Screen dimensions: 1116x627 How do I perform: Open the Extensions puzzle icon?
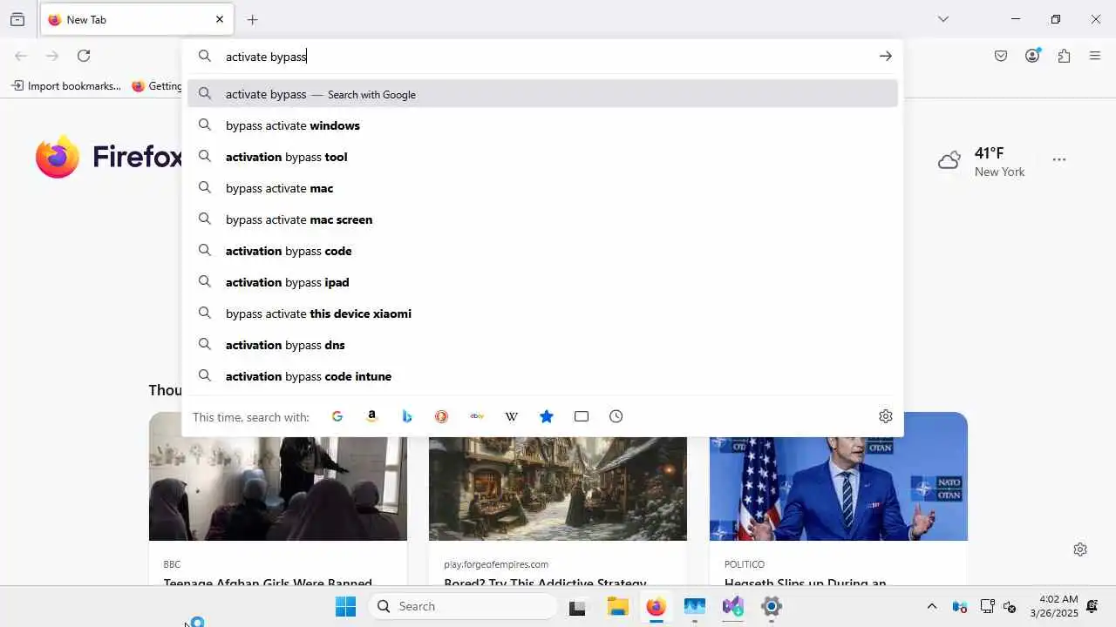pyautogui.click(x=1064, y=56)
